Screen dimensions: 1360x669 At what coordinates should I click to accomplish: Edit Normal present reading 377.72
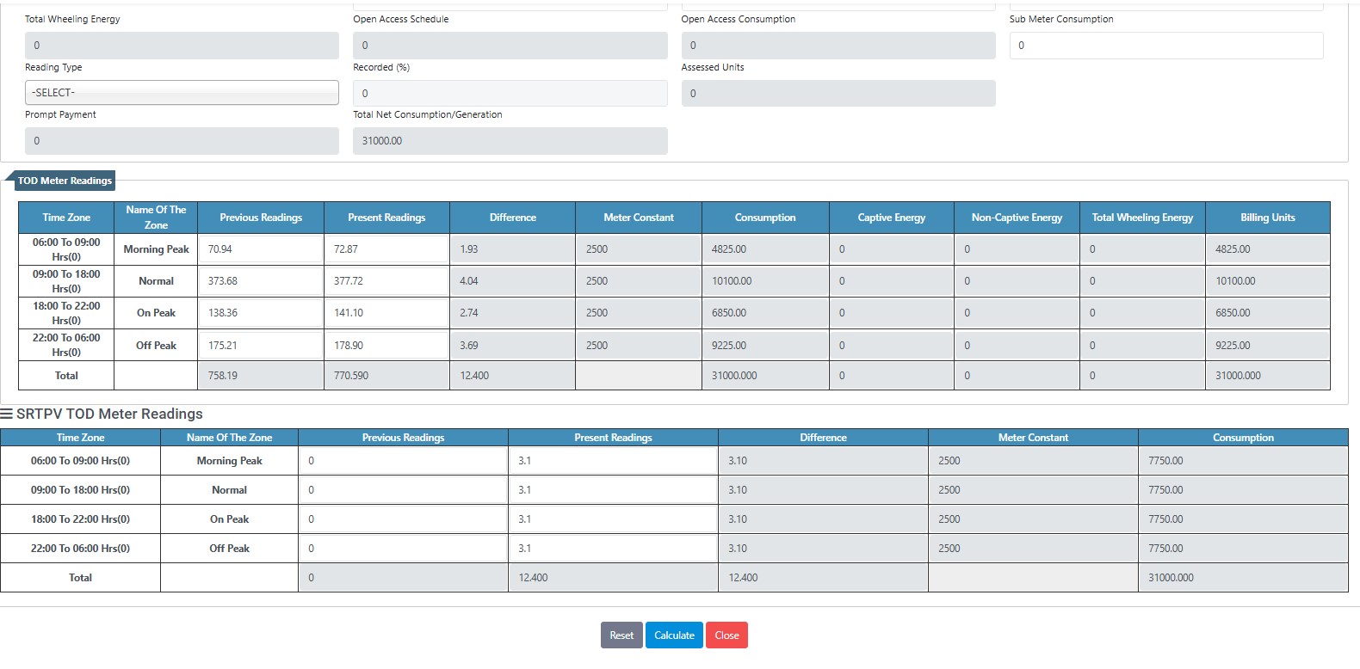click(386, 281)
